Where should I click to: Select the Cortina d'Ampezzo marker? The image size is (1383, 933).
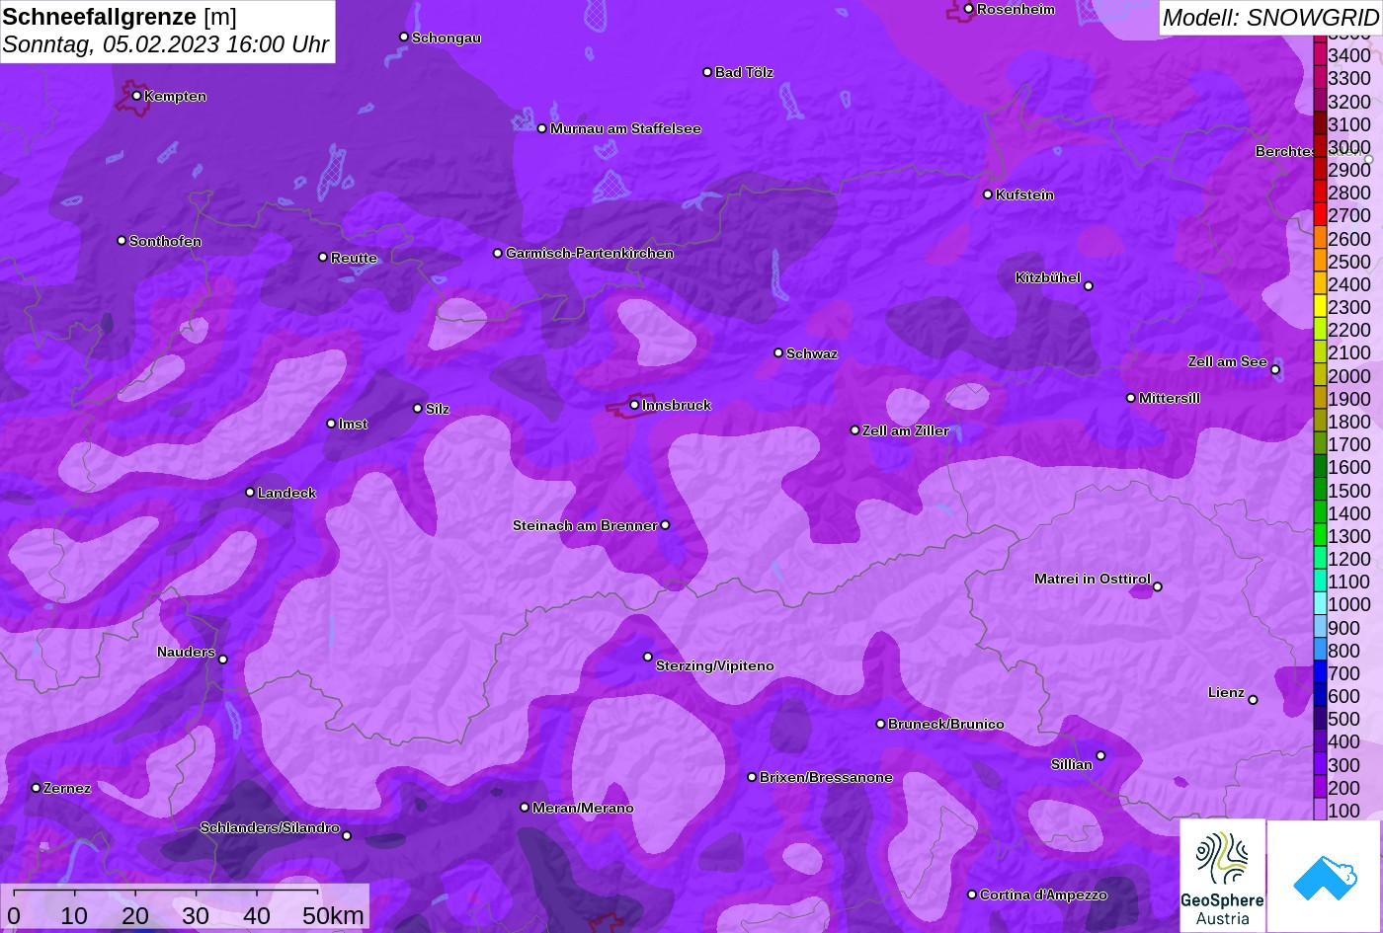(971, 894)
